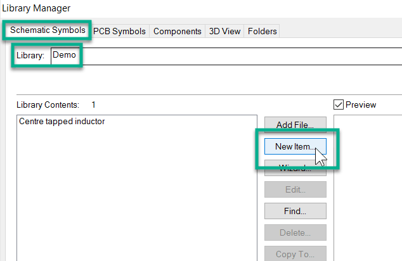Open the Library dropdown showing Demo
Image resolution: width=402 pixels, height=261 pixels.
pos(190,56)
